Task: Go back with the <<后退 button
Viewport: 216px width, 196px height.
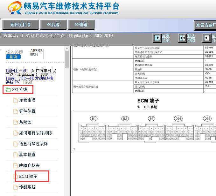Action: pos(53,25)
